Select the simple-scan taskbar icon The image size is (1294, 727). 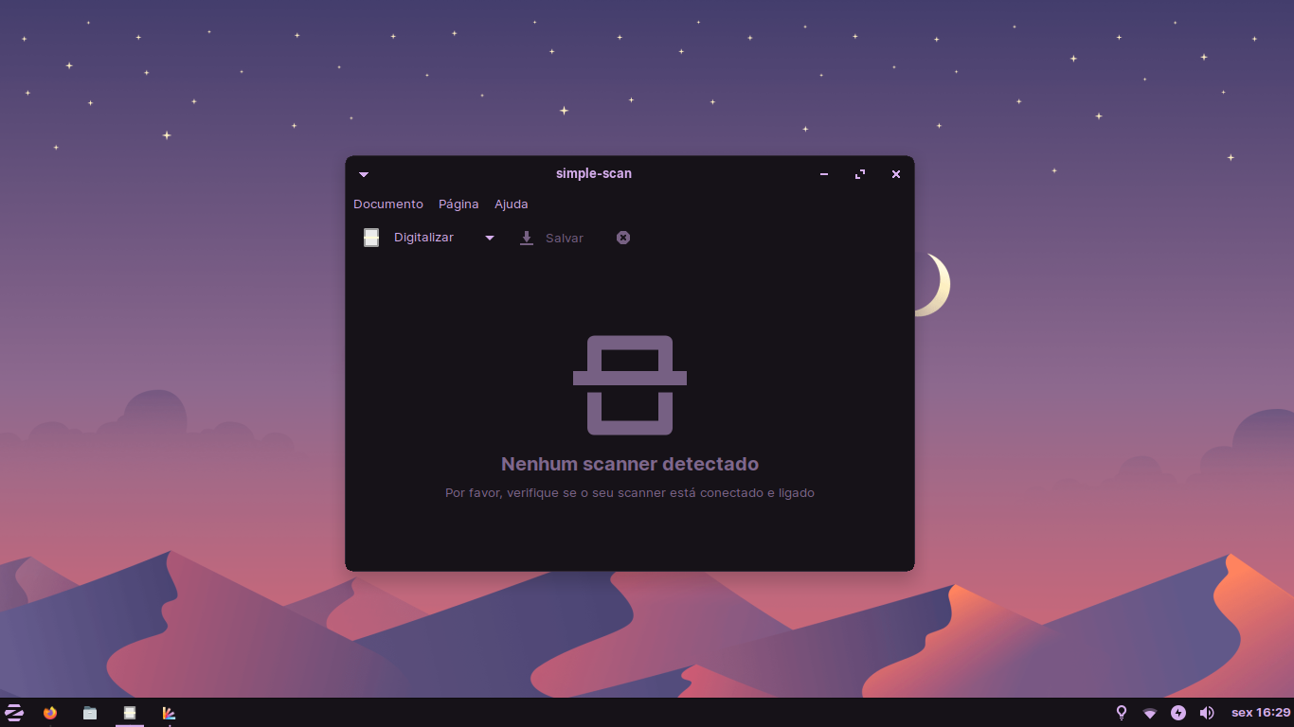[130, 713]
